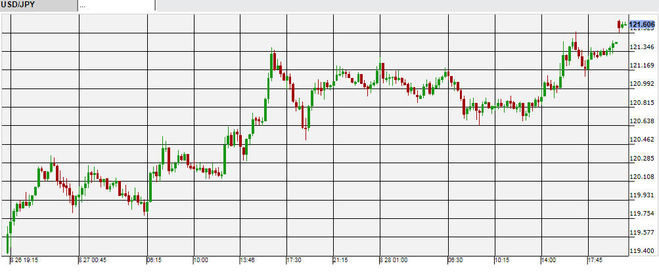This screenshot has height=272, width=659.
Task: Click the 121.346 price axis label
Action: (x=642, y=47)
